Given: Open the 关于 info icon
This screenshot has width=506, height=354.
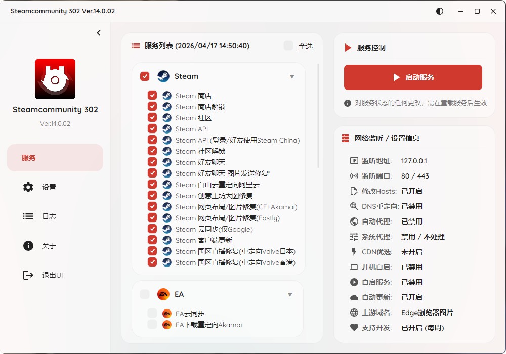Looking at the screenshot, I should click(28, 246).
